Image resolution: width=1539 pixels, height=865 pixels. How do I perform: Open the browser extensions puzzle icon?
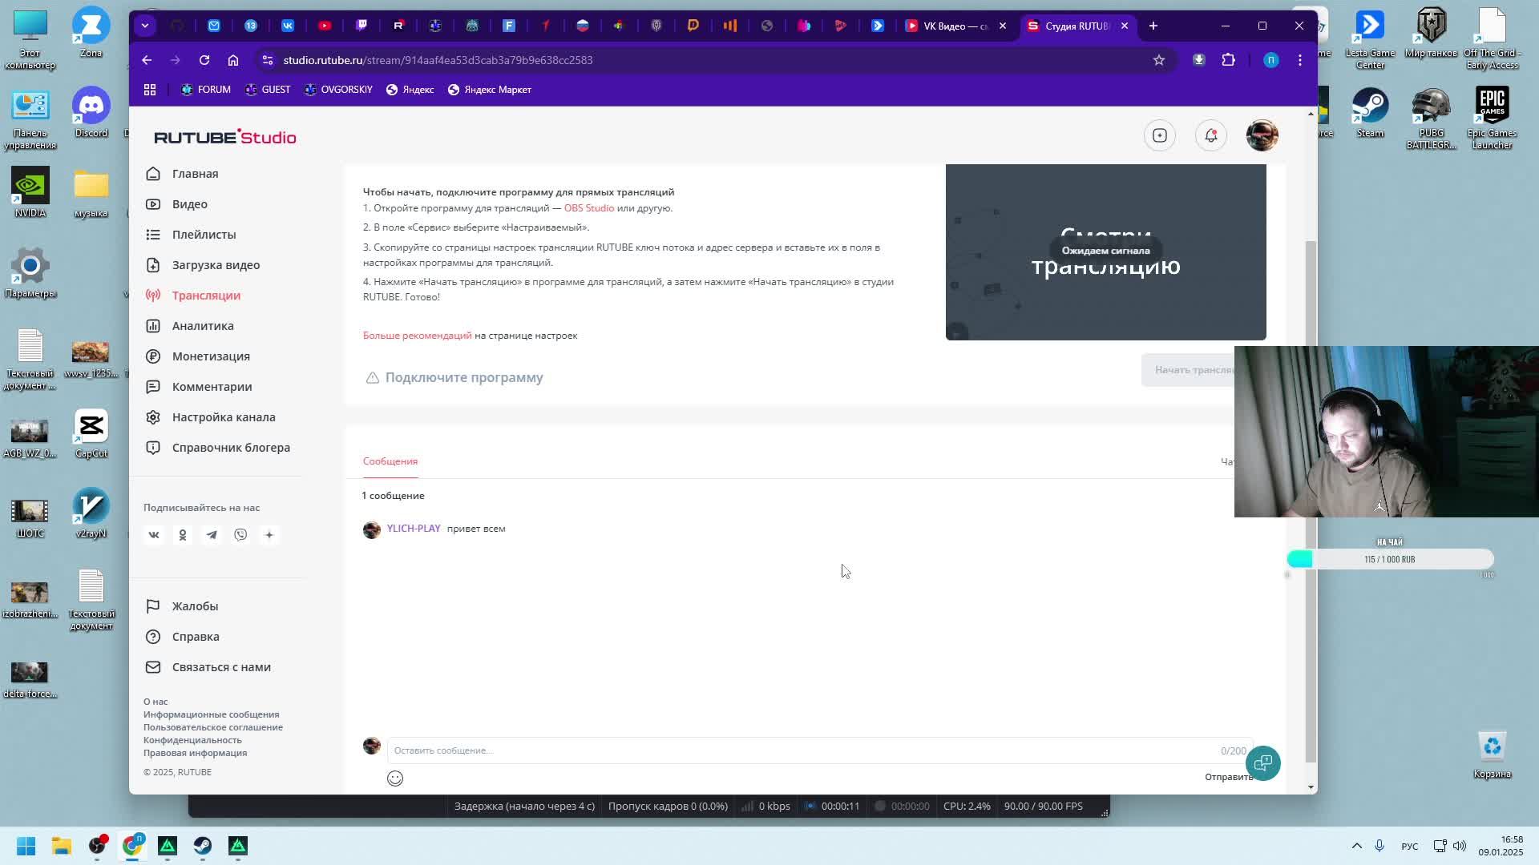click(1228, 60)
